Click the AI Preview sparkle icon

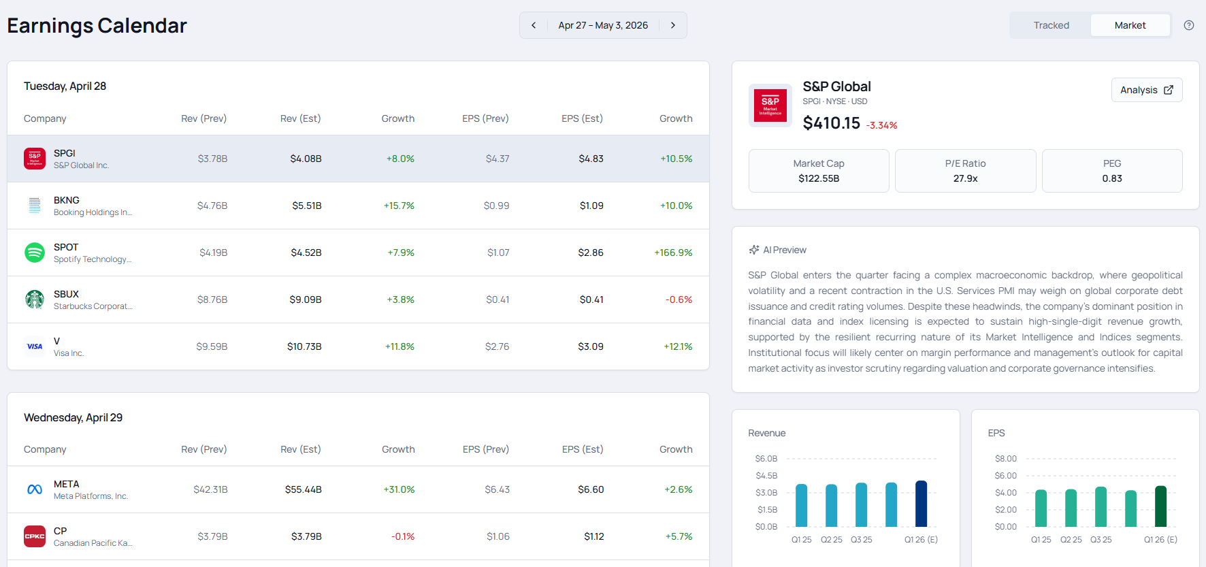(754, 250)
